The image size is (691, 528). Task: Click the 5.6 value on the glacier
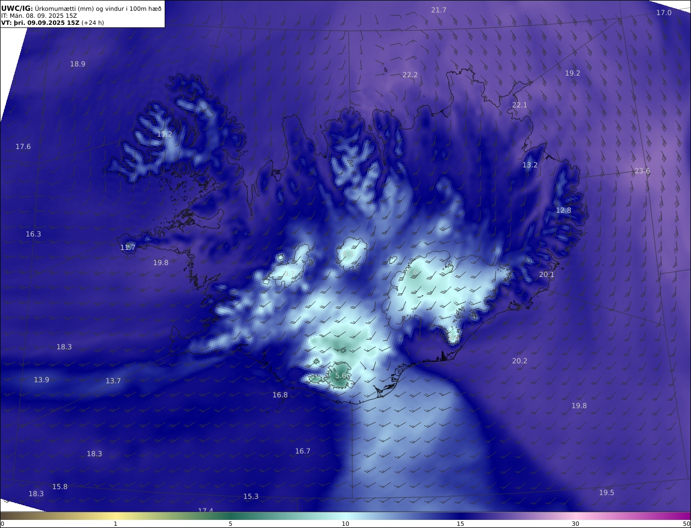click(x=341, y=375)
